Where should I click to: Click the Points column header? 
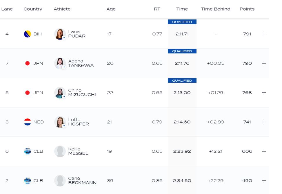[247, 9]
